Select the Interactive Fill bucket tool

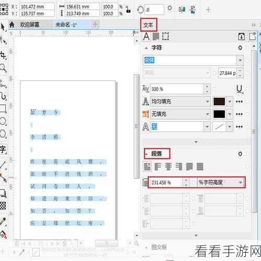[3, 234]
